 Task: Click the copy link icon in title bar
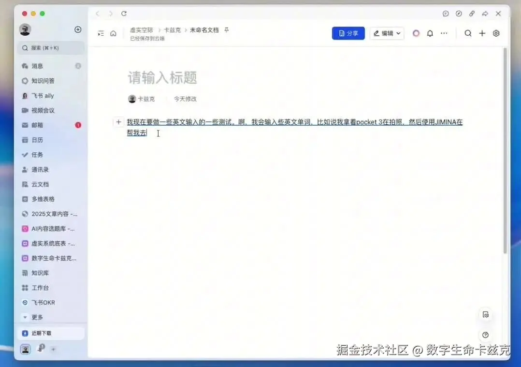coord(472,14)
